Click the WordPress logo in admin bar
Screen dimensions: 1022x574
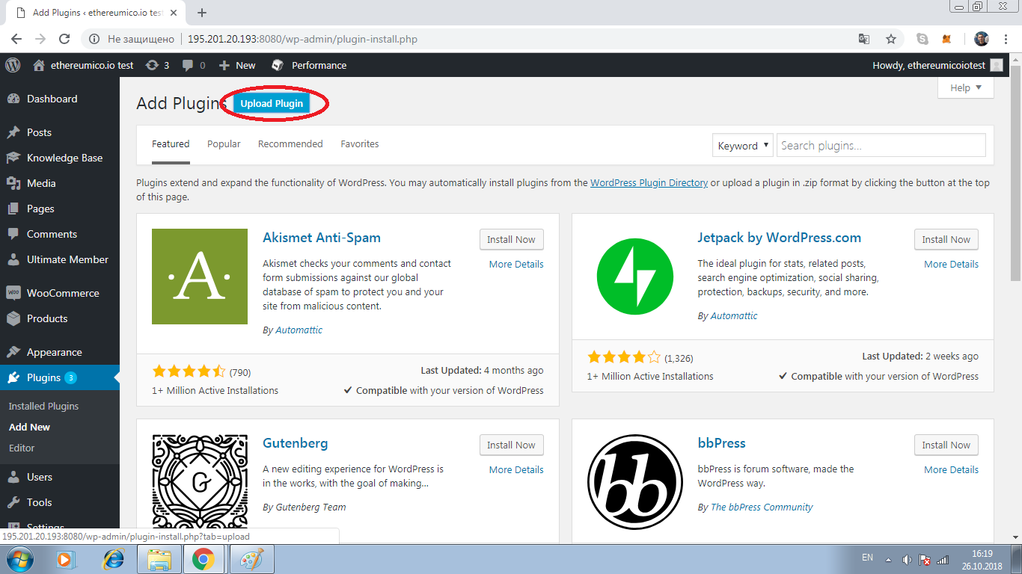point(13,65)
